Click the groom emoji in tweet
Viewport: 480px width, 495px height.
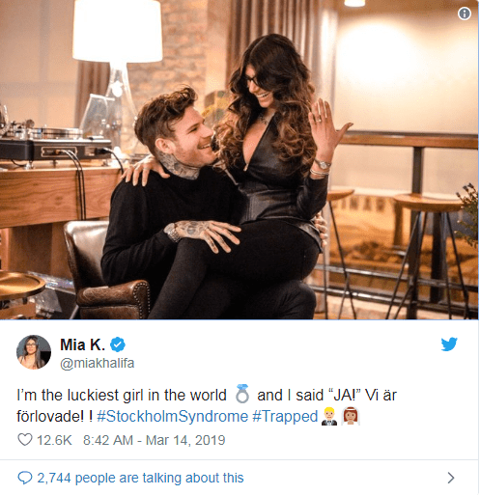click(329, 416)
